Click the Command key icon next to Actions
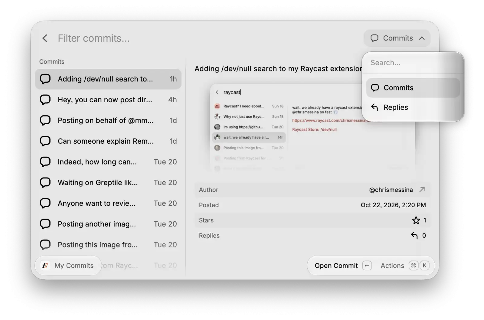 [414, 266]
